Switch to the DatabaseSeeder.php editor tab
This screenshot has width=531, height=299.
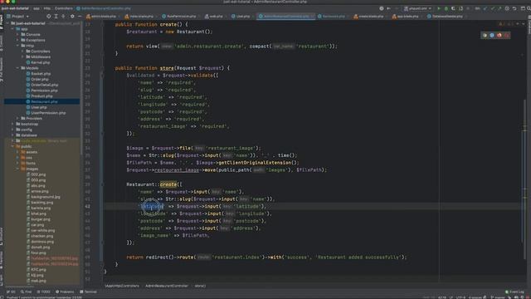[445, 17]
